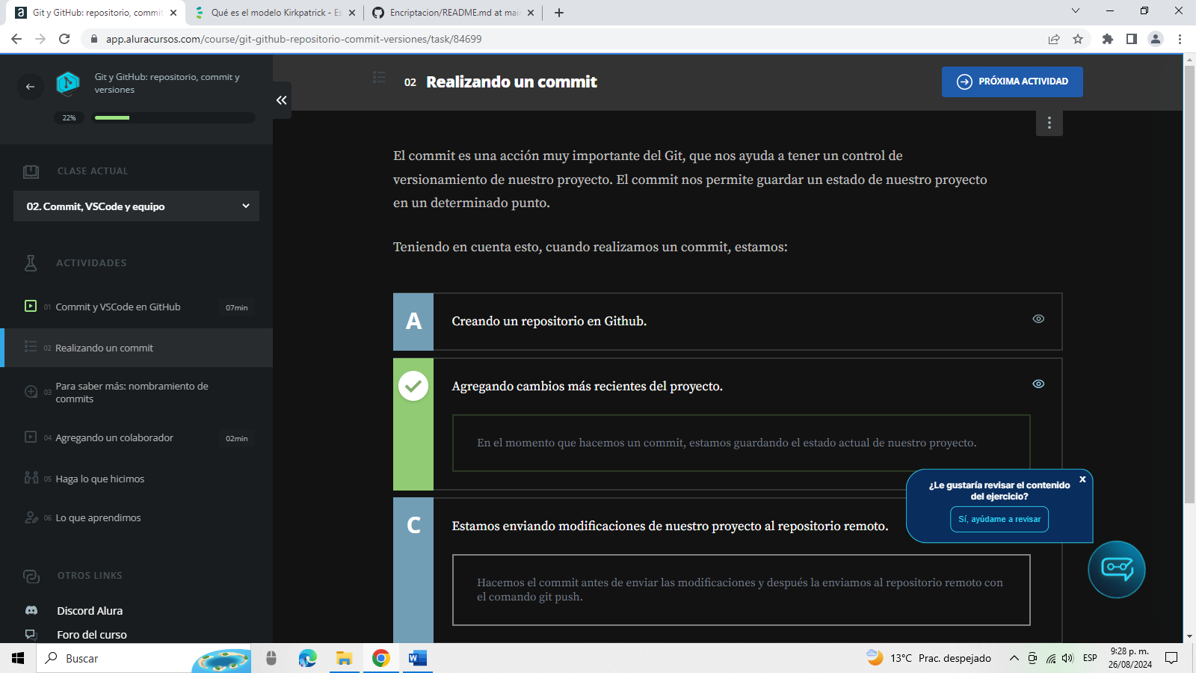Click the course progress bar
The height and width of the screenshot is (673, 1196).
tap(174, 117)
